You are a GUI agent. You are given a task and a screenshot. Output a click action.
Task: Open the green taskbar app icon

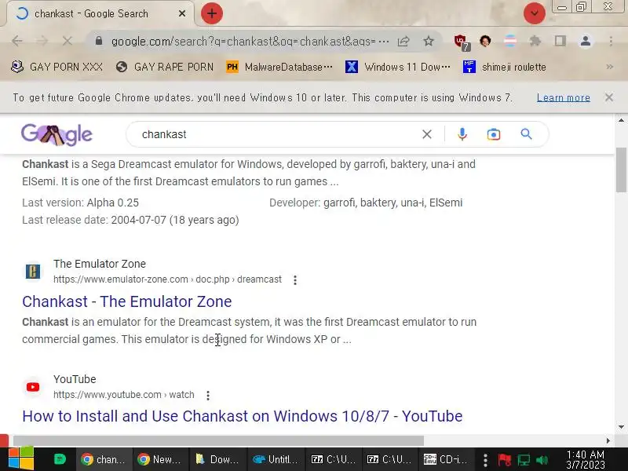tap(60, 459)
